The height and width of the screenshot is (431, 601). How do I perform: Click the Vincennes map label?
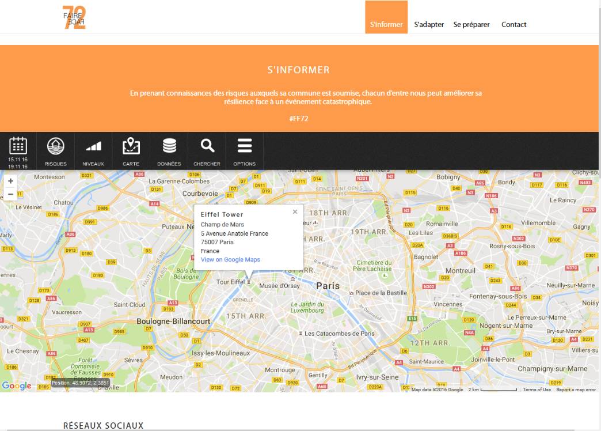[448, 304]
